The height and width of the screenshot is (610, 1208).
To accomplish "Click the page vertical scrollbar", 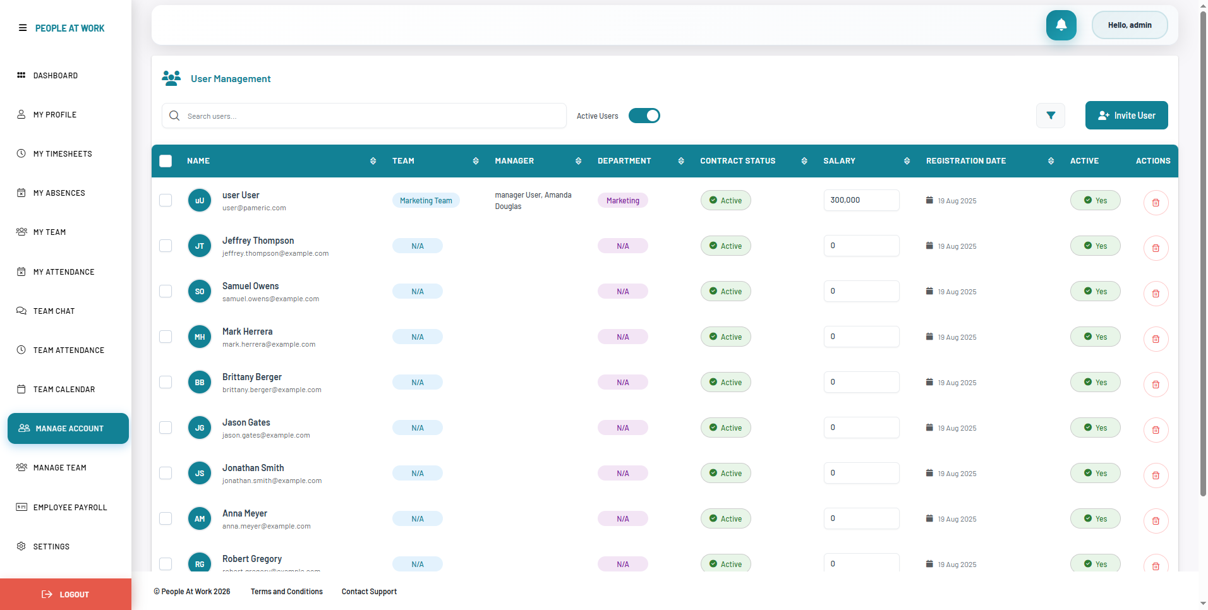I will pos(1203,253).
